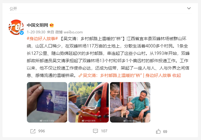Expand the post options chevron
201x140 pixels.
(189, 8)
